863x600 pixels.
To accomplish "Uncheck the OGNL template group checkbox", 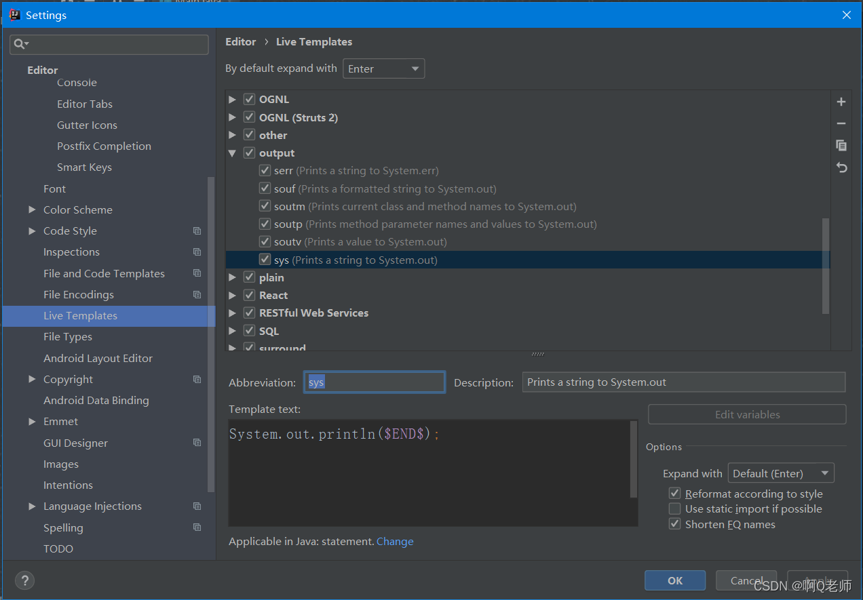I will click(x=249, y=100).
